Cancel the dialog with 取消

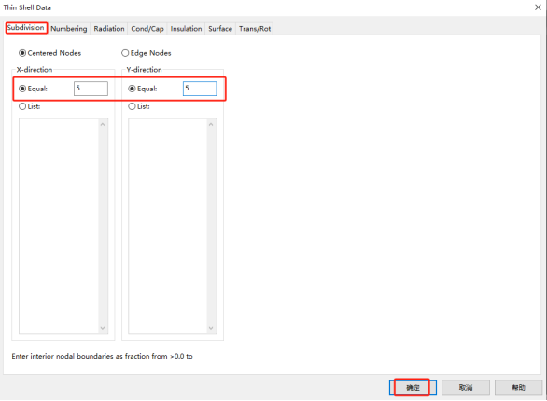point(466,387)
